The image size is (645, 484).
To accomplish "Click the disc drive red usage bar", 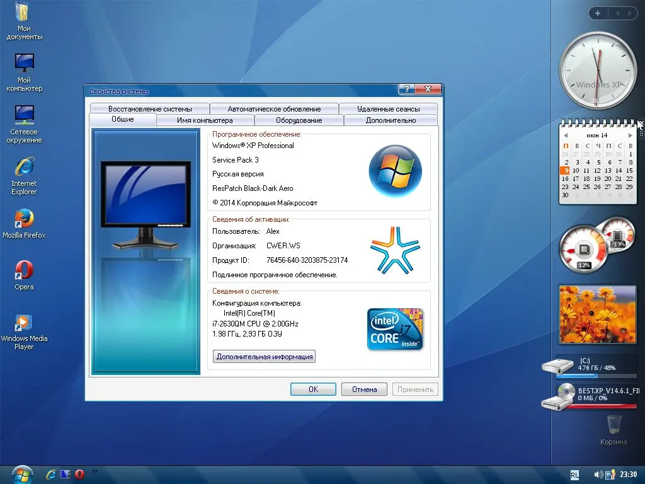I will click(x=602, y=406).
